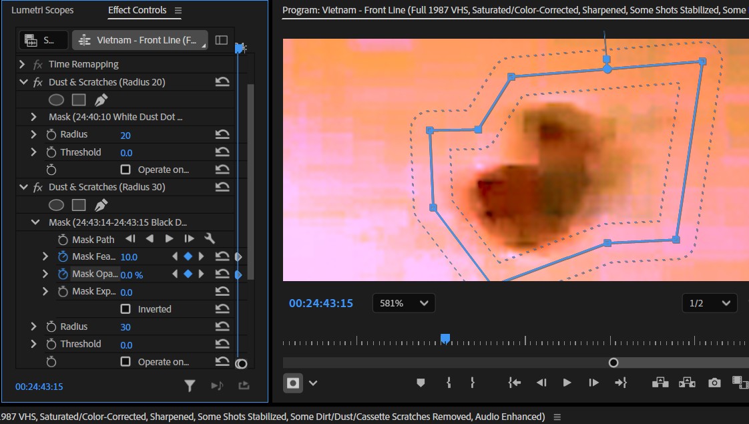Add a marker in Program monitor
The image size is (749, 424).
point(421,383)
